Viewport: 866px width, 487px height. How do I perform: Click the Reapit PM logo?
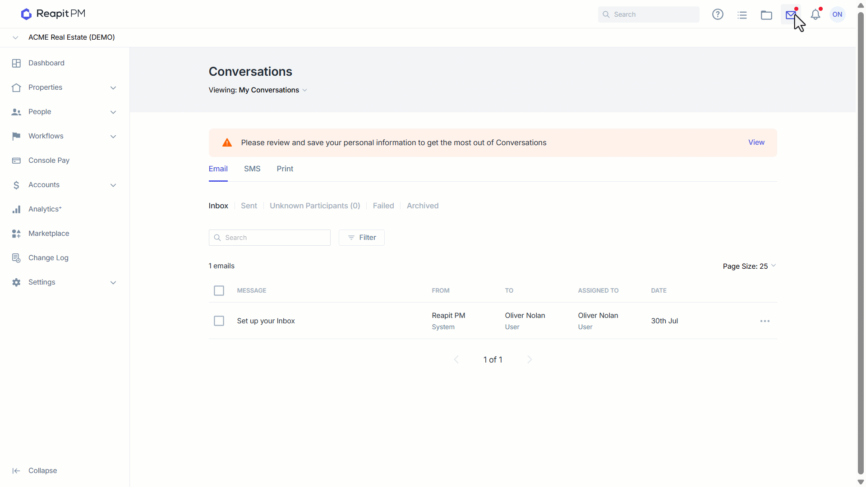point(53,14)
